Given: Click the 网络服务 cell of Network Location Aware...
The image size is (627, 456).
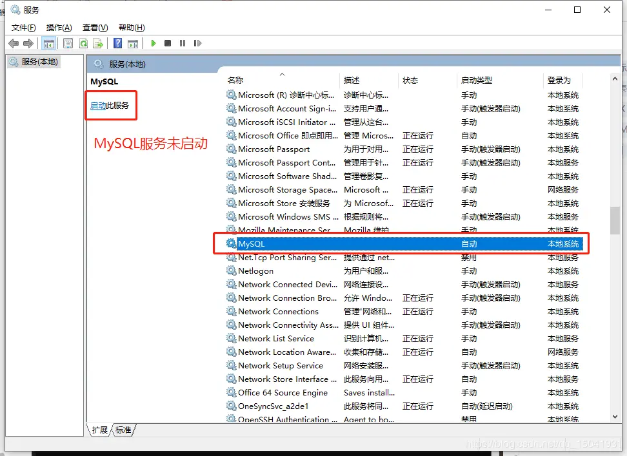Looking at the screenshot, I should pyautogui.click(x=563, y=352).
